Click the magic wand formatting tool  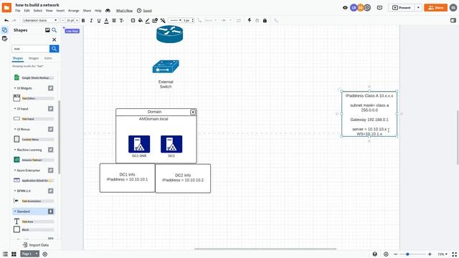point(163,21)
